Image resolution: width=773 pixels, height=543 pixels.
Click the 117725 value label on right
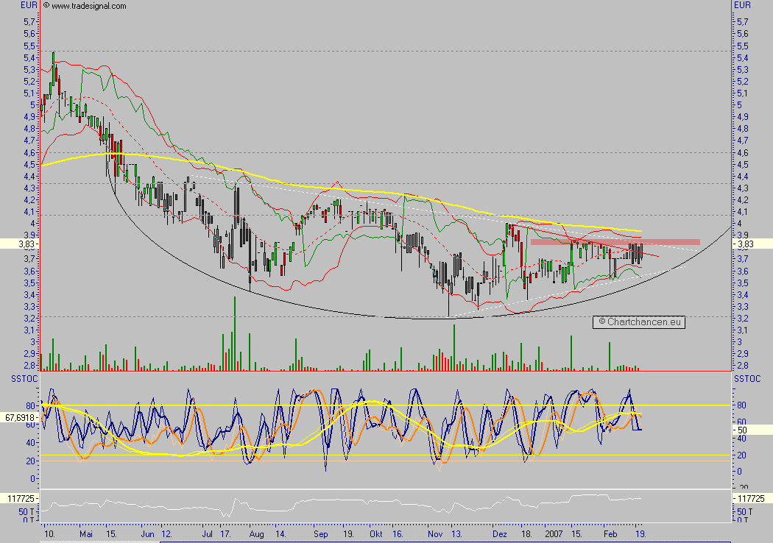752,498
